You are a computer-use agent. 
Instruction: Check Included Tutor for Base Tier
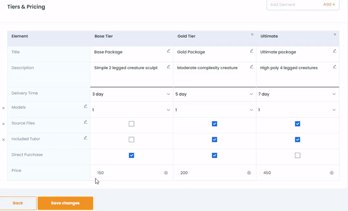(131, 140)
